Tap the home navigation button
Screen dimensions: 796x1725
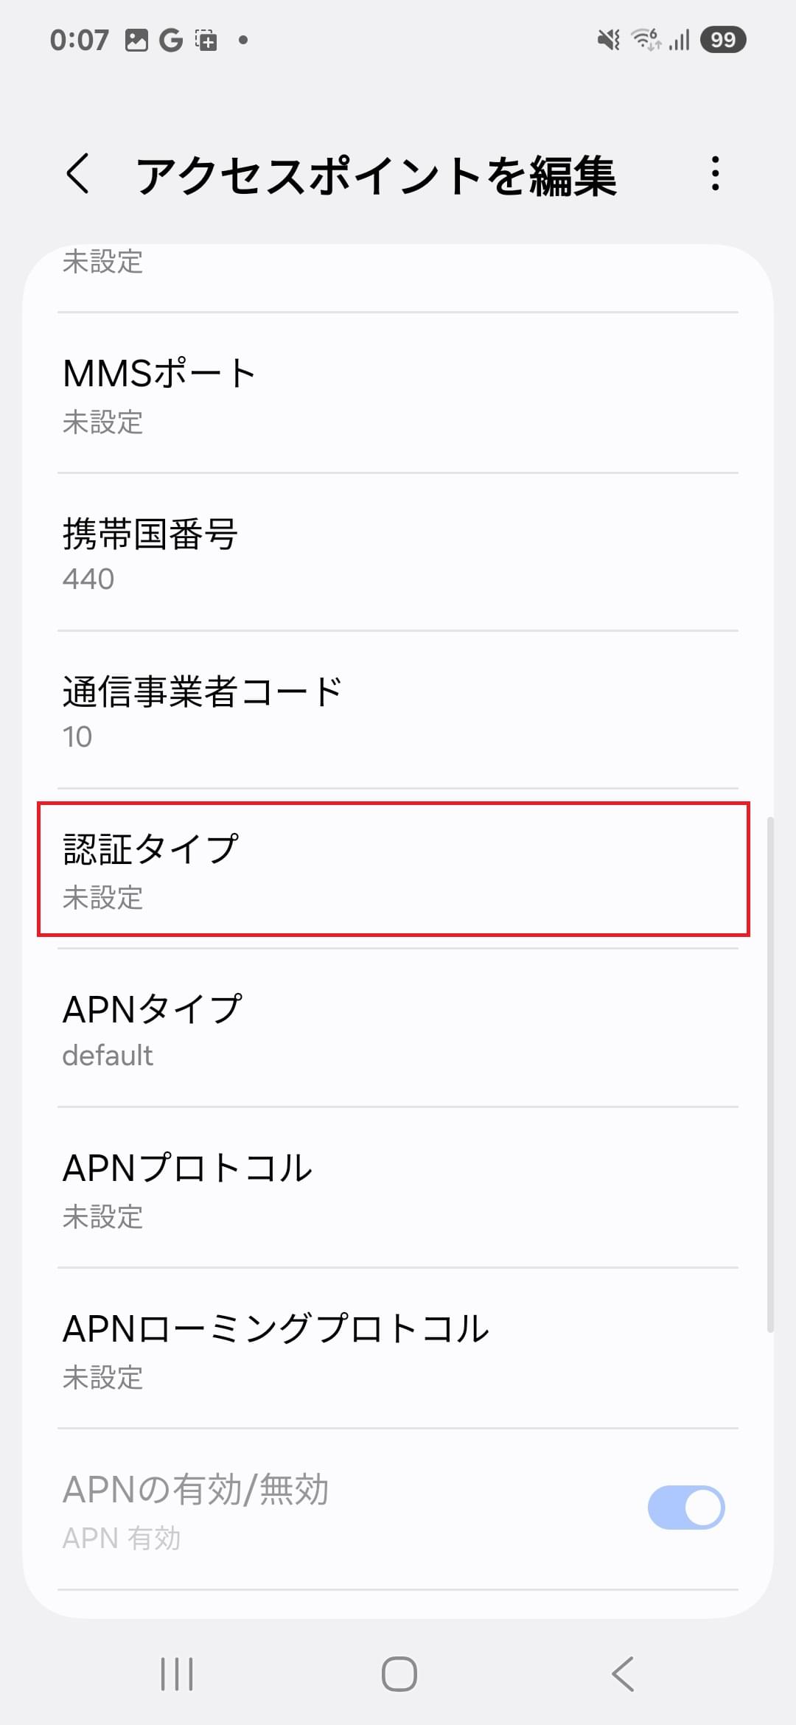[x=398, y=1672]
